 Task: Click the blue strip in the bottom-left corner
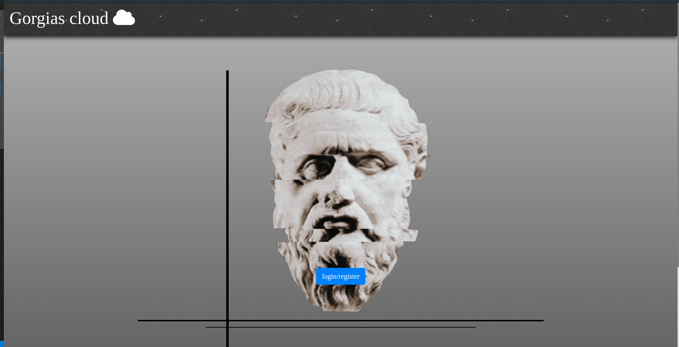pos(2,344)
